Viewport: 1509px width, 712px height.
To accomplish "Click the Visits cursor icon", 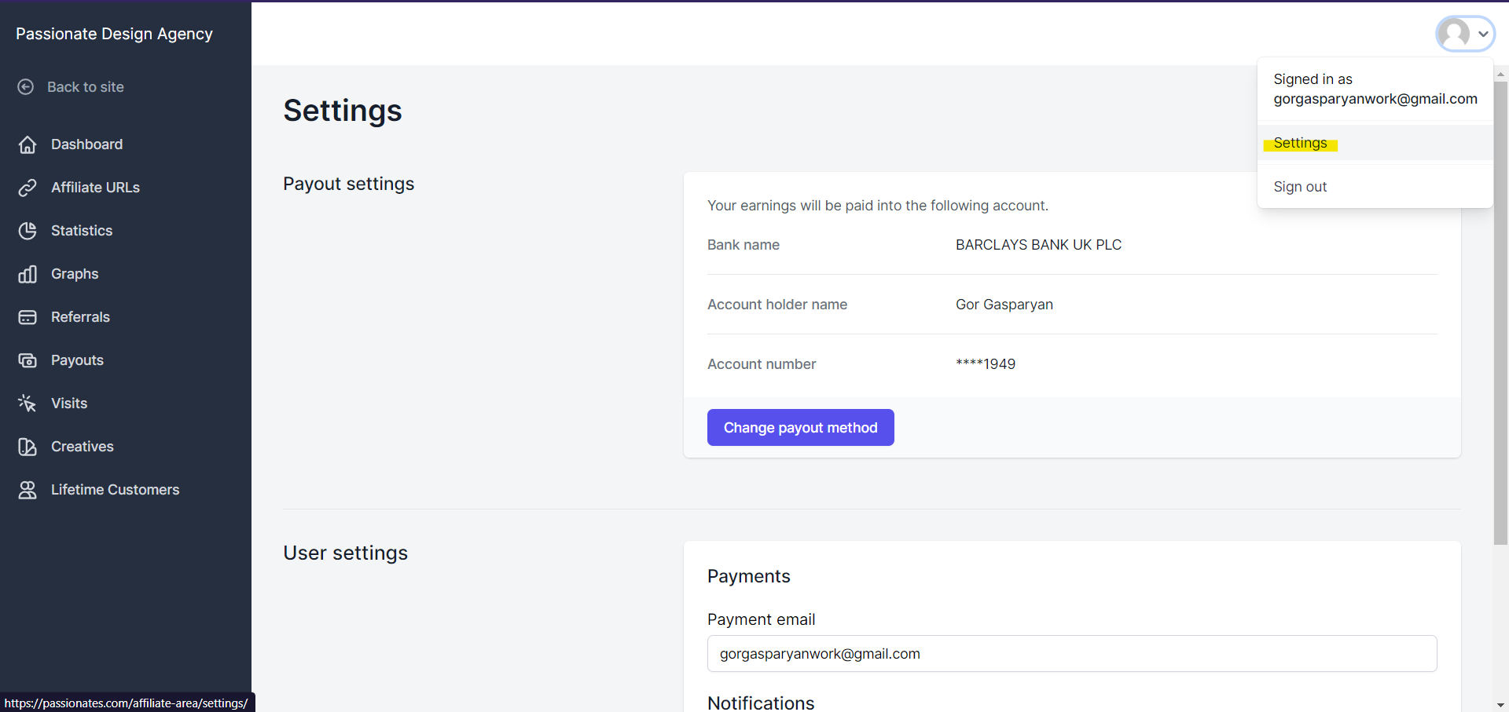I will 28,403.
